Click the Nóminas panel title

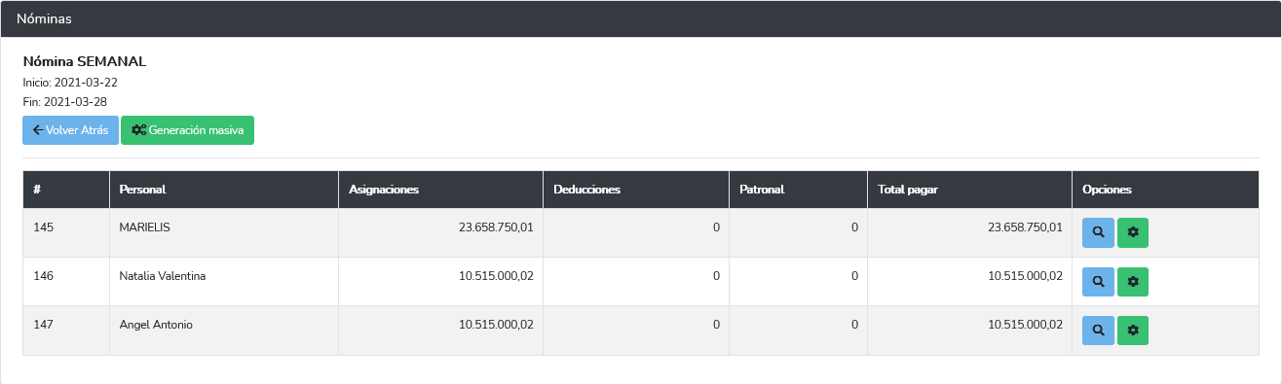coord(44,18)
